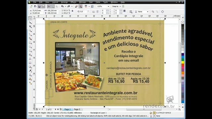Click the fill color swatch in status bar
This screenshot has width=212, height=119.
154,113
